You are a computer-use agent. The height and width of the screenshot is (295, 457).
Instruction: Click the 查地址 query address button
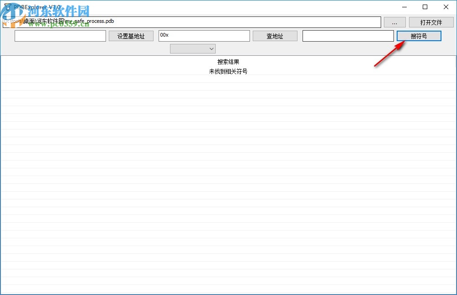[275, 35]
